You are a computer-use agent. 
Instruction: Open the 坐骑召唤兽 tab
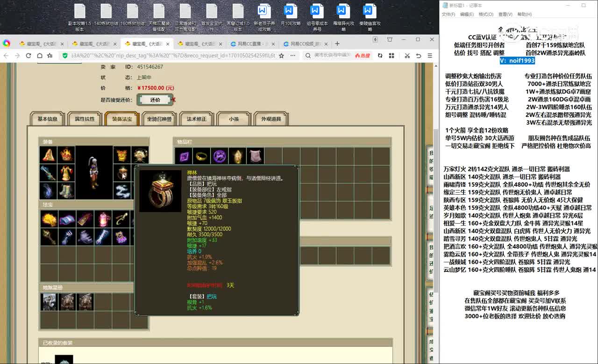(x=159, y=119)
